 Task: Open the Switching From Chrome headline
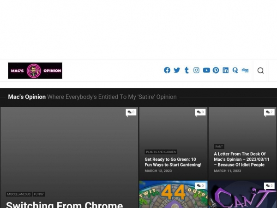point(65,204)
